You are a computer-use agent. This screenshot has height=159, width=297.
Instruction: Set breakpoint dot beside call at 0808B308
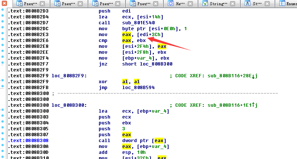(x=3, y=140)
